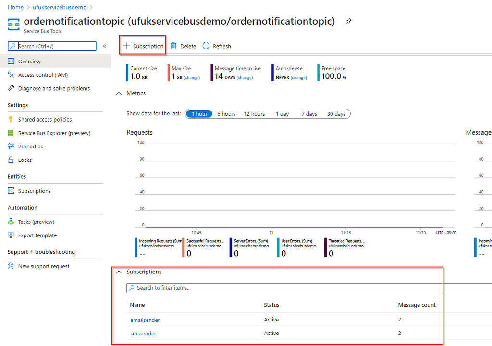The image size is (492, 346).
Task: Click the Overview menu icon
Action: (x=11, y=61)
